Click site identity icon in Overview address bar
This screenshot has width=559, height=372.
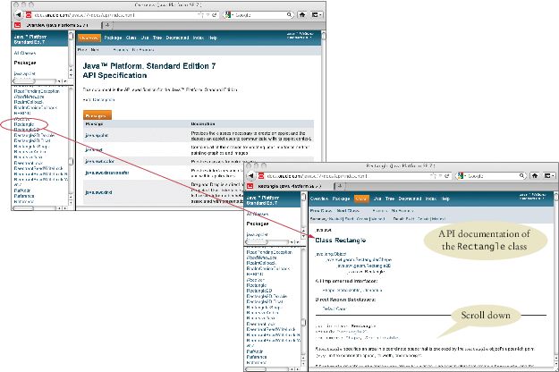pyautogui.click(x=29, y=15)
